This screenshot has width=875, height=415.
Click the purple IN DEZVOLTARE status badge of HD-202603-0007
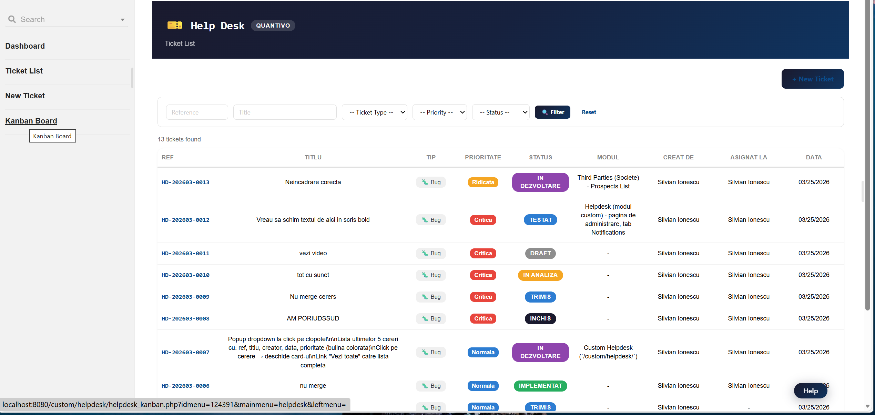540,352
